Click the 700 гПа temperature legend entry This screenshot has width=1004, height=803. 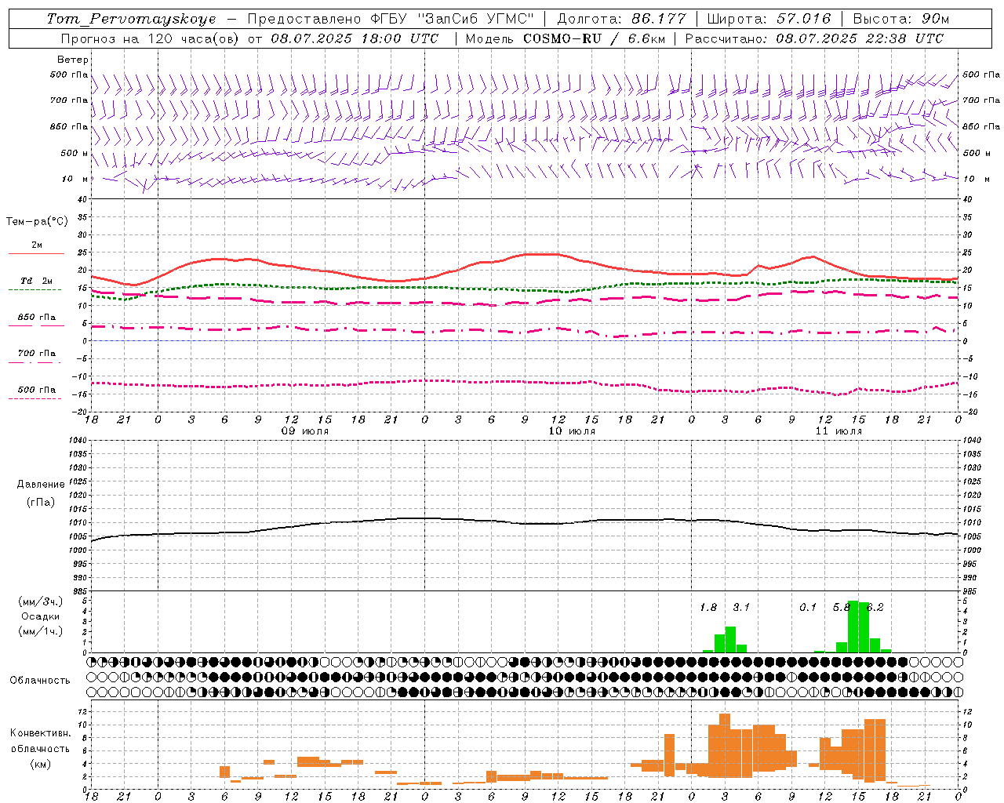click(37, 353)
